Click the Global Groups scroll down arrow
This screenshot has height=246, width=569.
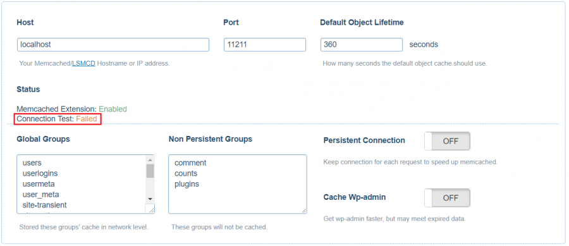(x=150, y=199)
